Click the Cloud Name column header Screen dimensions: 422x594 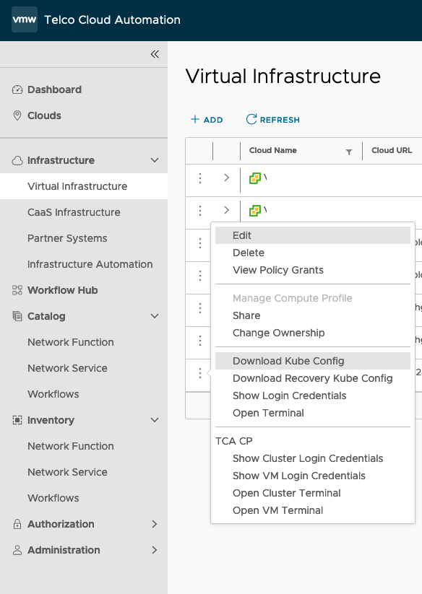point(273,150)
